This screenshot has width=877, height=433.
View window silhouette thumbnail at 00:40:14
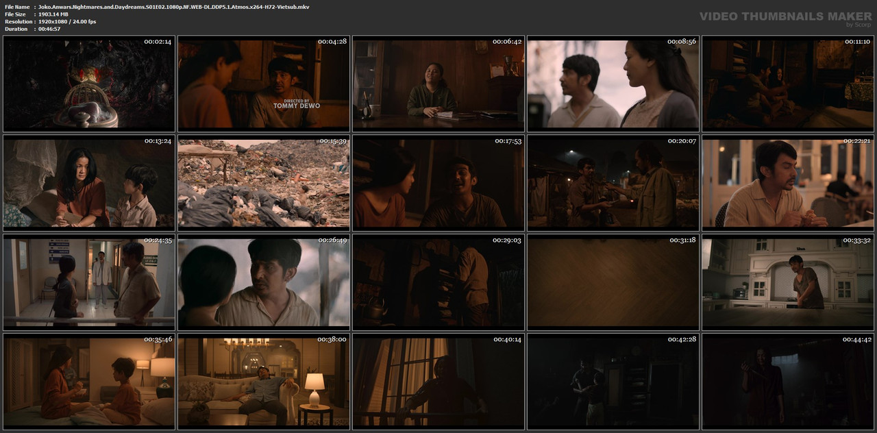click(438, 382)
